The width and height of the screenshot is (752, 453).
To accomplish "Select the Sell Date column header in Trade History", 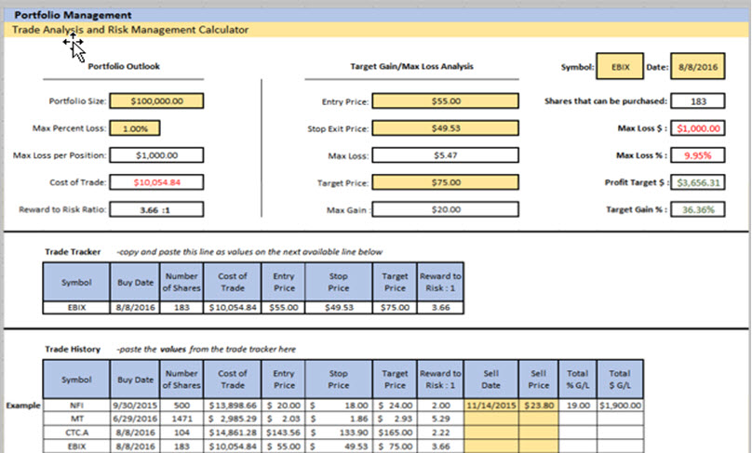I will (x=491, y=380).
